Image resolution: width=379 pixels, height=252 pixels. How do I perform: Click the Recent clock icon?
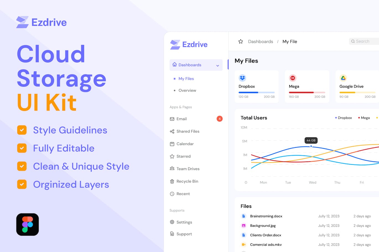172,194
